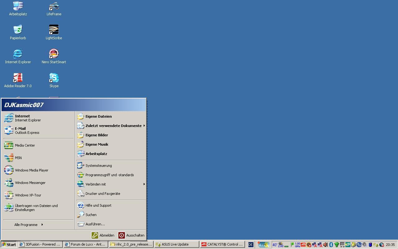Open Systemsteuerung from Start menu
The image size is (398, 249).
[111, 166]
